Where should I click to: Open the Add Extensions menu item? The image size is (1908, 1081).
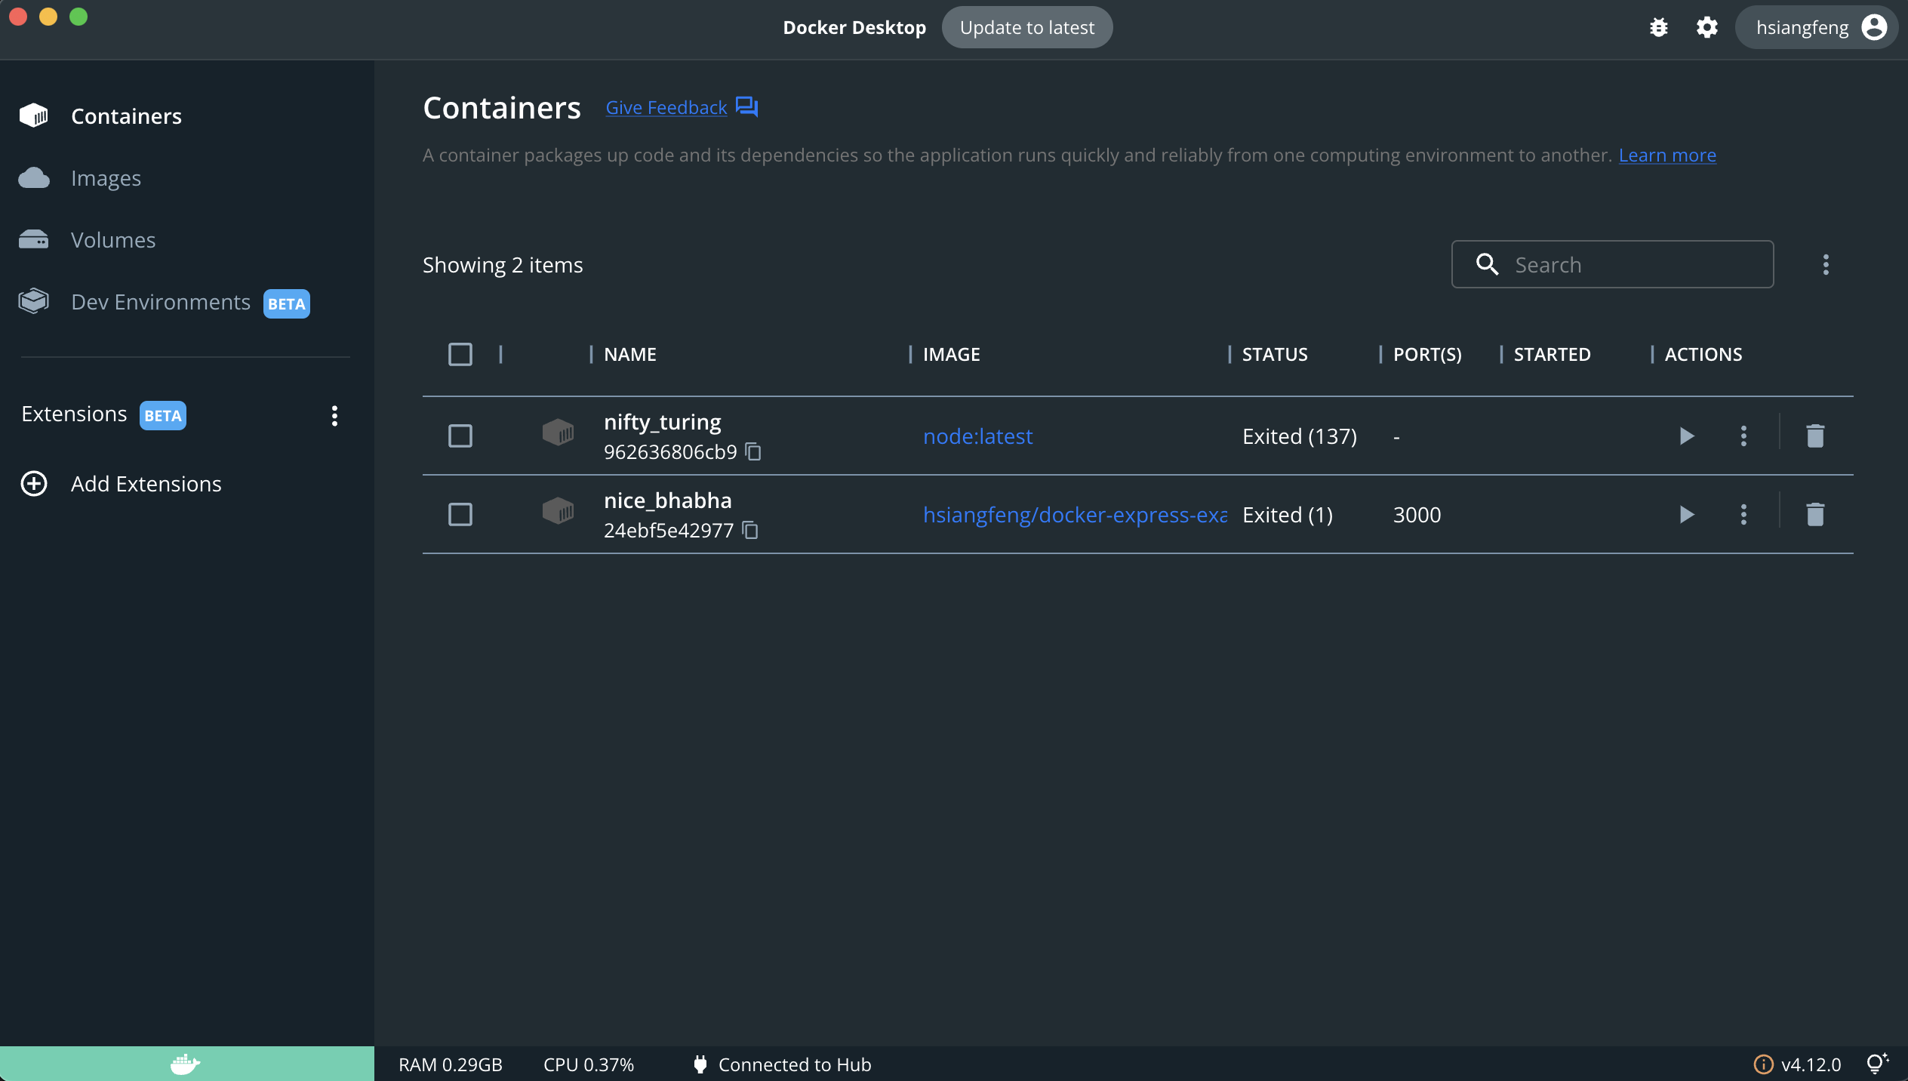[146, 482]
